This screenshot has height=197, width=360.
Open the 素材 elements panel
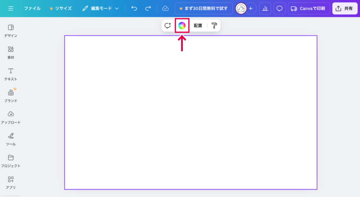11,53
